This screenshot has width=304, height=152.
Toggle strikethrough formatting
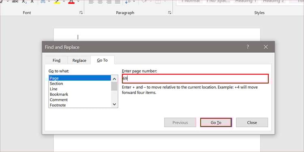tap(15, 2)
